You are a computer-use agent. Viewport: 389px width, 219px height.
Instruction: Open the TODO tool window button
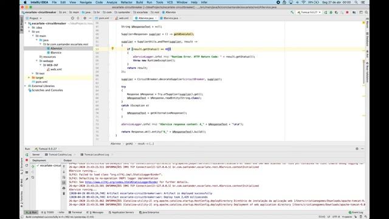[x=47, y=212]
